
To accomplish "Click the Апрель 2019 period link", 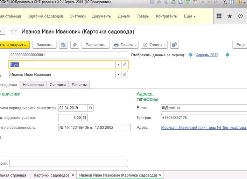I will pyautogui.click(x=207, y=55).
